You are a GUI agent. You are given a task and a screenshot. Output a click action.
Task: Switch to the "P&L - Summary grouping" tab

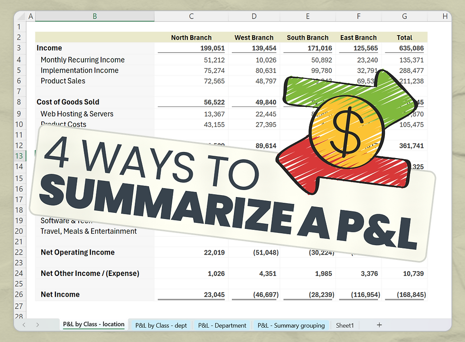[x=291, y=325]
